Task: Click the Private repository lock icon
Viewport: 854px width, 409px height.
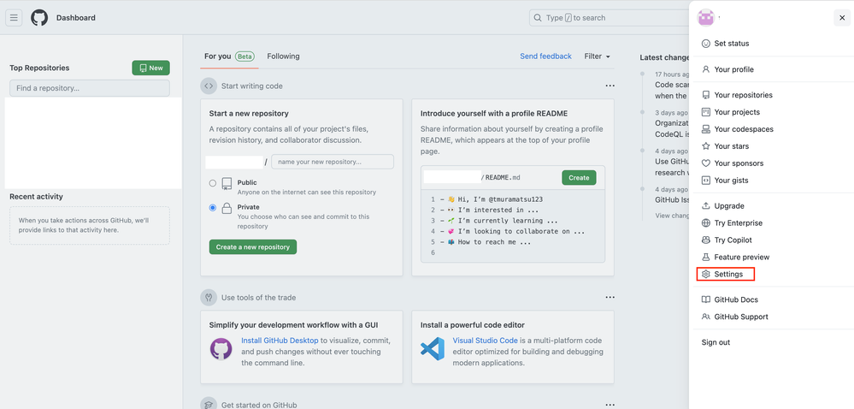Action: 227,208
